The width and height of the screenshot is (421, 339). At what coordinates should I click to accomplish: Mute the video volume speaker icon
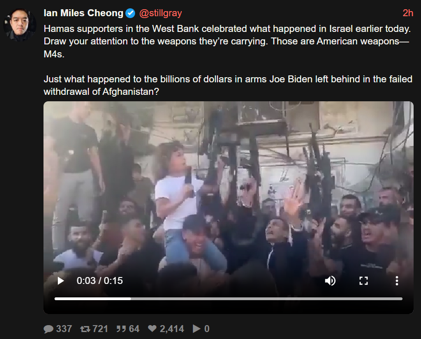click(330, 281)
